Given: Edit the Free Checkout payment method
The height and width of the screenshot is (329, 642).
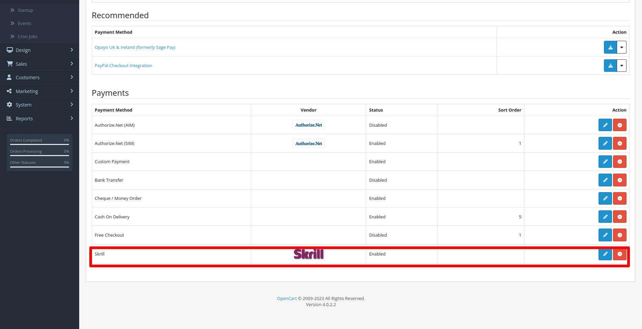Looking at the screenshot, I should (x=605, y=235).
